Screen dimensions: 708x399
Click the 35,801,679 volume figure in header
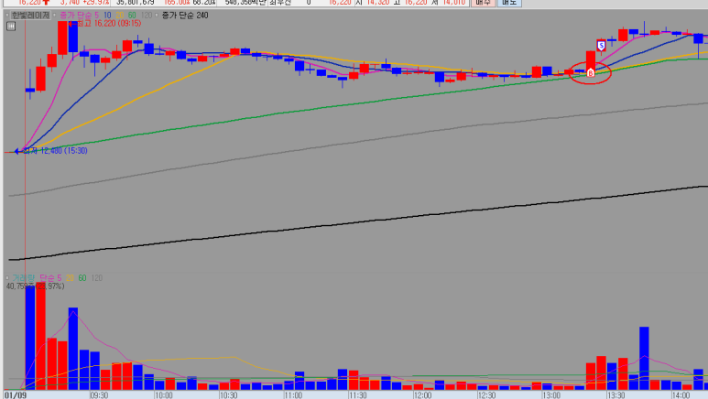[x=136, y=2]
